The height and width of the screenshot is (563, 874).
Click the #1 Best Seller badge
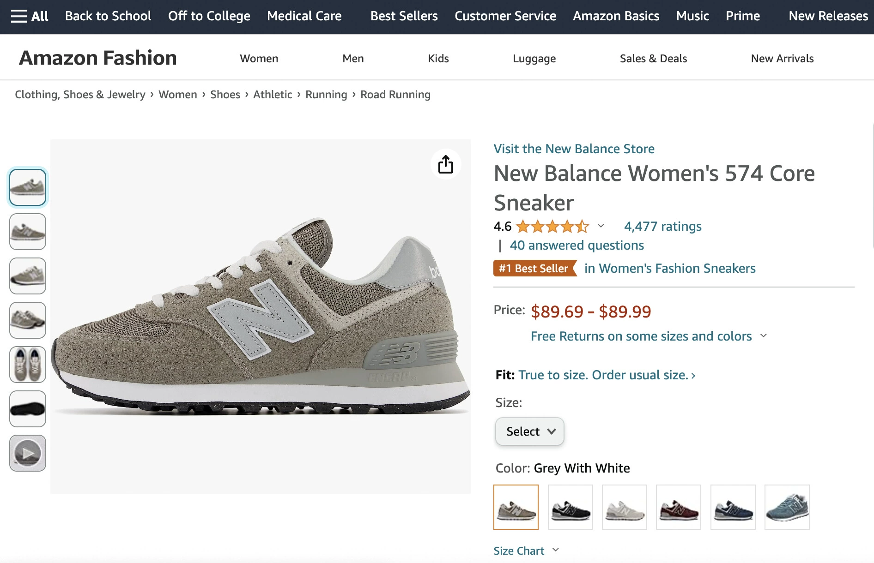coord(534,269)
